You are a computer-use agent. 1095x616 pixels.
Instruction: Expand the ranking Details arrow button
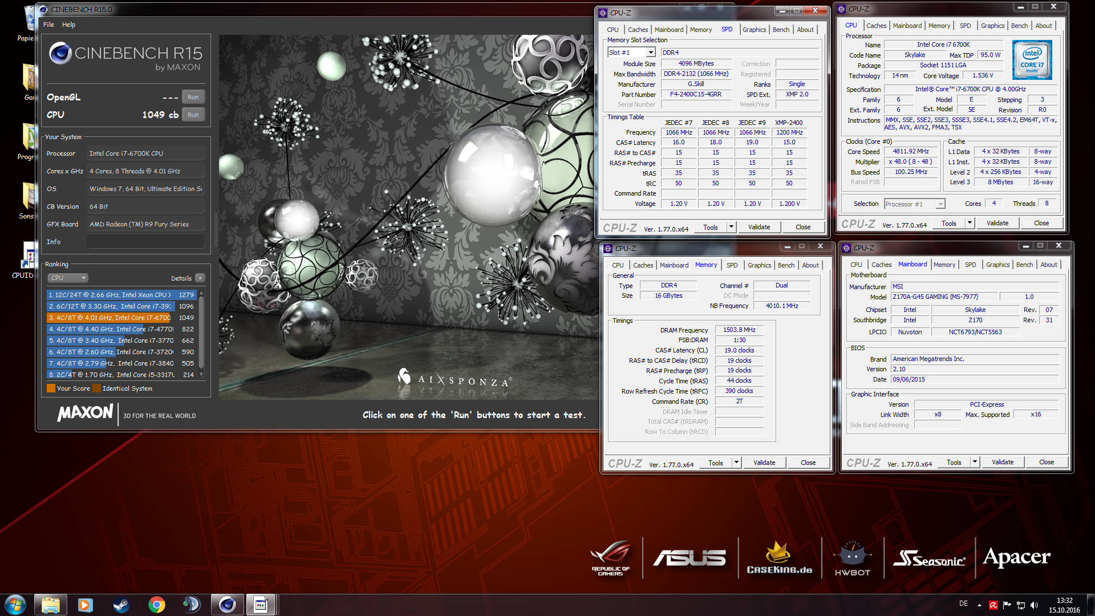(200, 278)
